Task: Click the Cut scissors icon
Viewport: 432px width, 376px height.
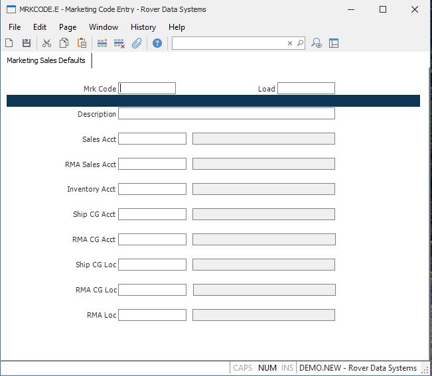Action: coord(46,43)
